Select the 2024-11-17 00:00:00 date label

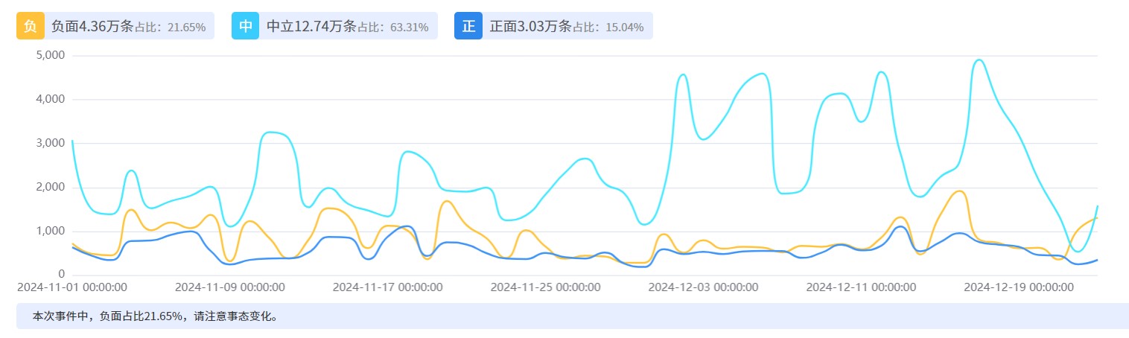coord(387,287)
